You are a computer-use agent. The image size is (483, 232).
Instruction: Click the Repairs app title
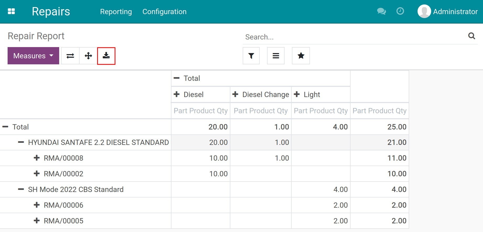pos(51,12)
